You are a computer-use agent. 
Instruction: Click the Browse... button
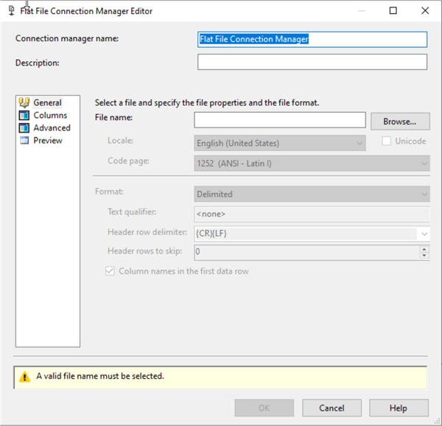pos(400,121)
